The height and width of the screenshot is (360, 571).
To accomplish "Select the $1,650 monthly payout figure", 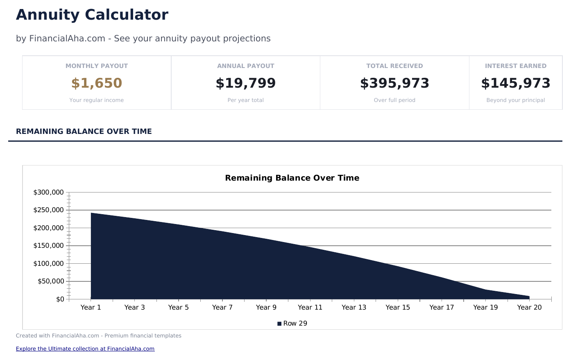I will pos(97,83).
